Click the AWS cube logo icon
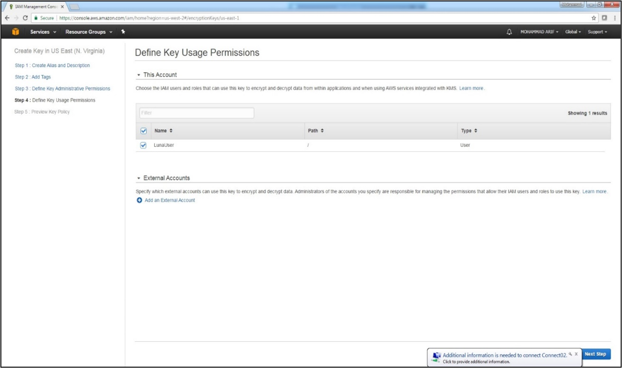Image resolution: width=622 pixels, height=368 pixels. pyautogui.click(x=15, y=32)
